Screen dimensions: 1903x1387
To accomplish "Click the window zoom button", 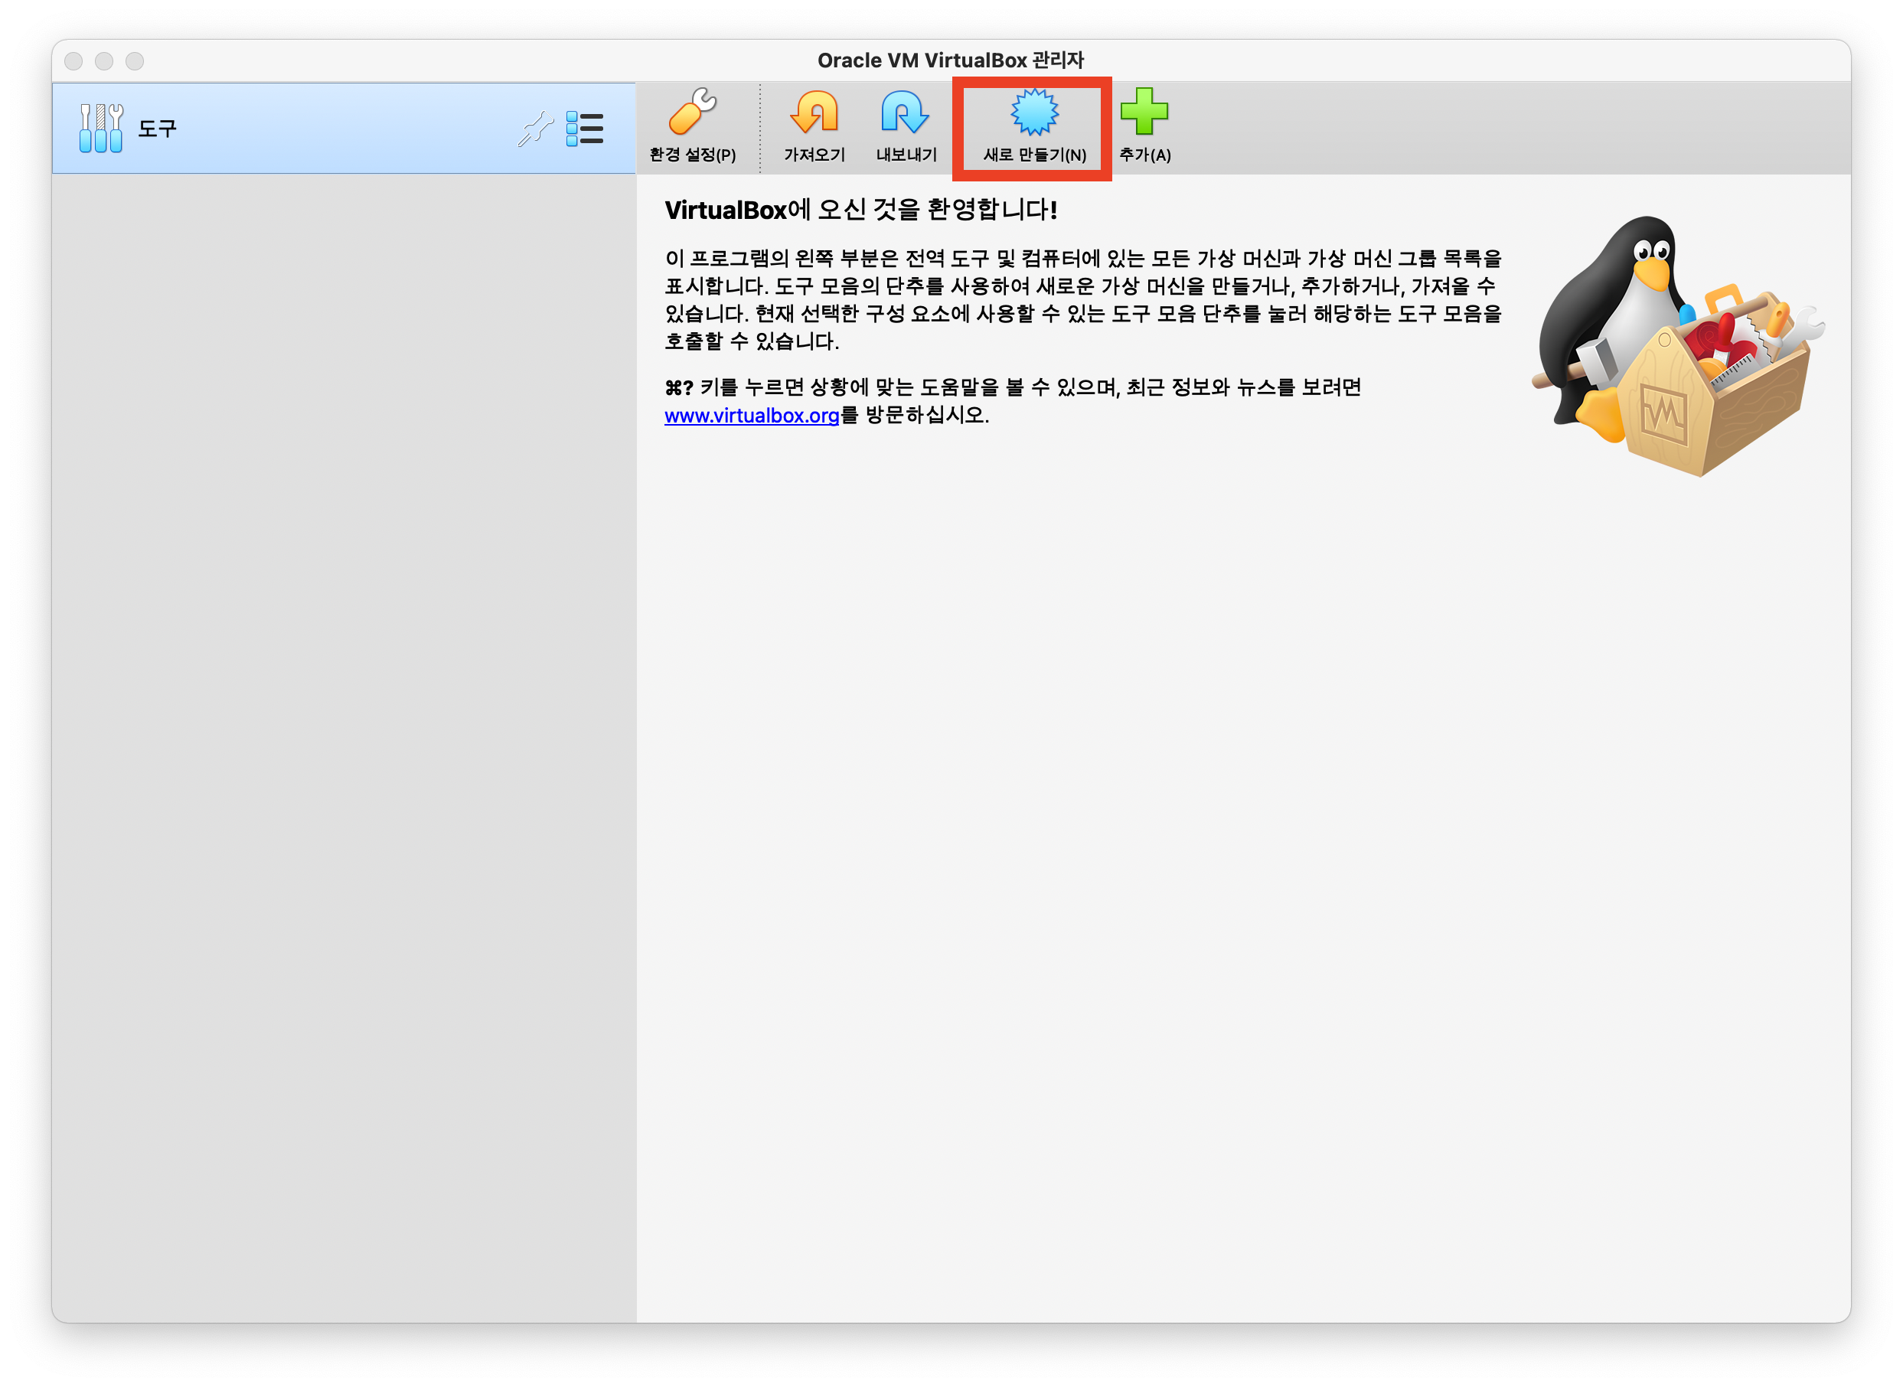I will coord(135,61).
